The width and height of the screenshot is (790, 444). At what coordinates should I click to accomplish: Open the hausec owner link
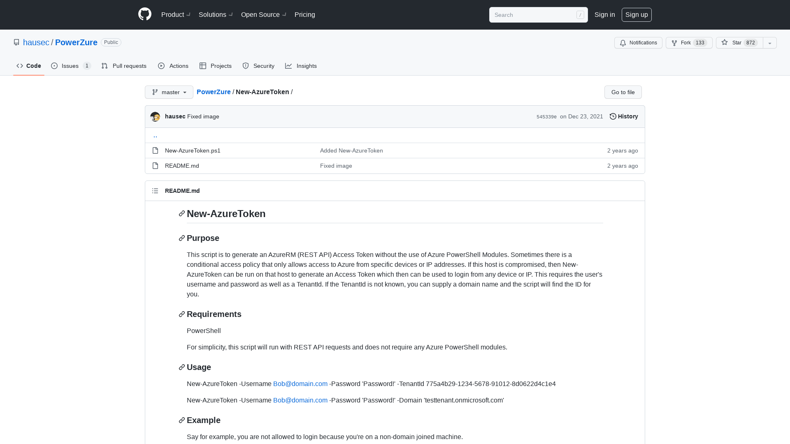[x=36, y=42]
